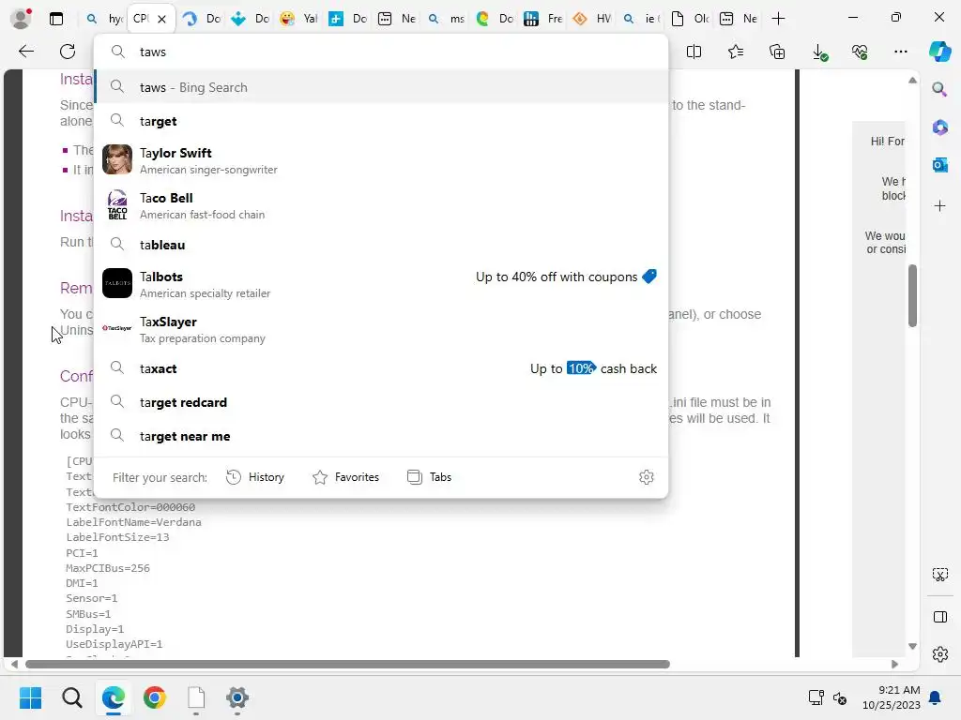Open the tab actions menu icon
This screenshot has width=961, height=720.
[56, 19]
